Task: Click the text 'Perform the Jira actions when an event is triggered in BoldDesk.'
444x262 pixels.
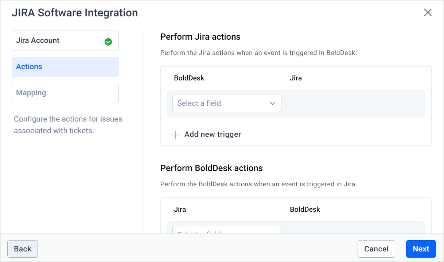Action: (x=258, y=53)
